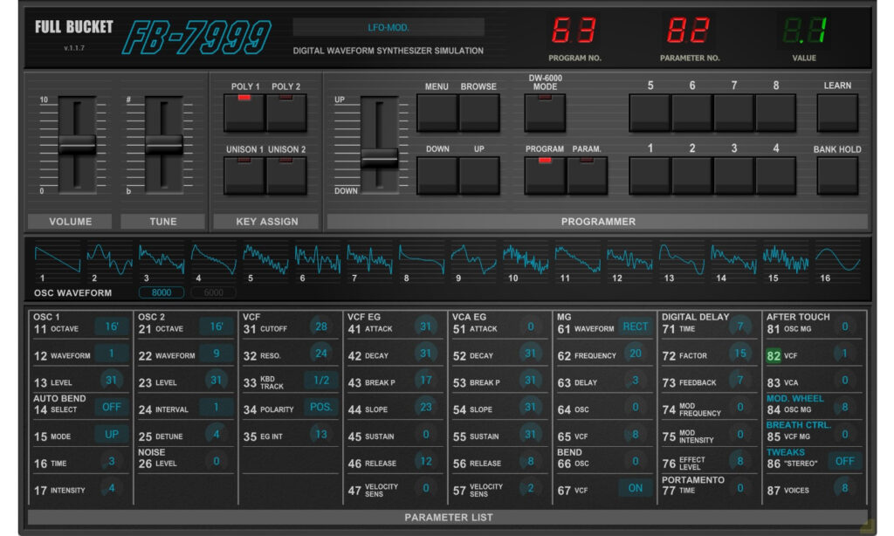This screenshot has width=894, height=536.
Task: Pick oscillator waveform 8
Action: click(422, 259)
